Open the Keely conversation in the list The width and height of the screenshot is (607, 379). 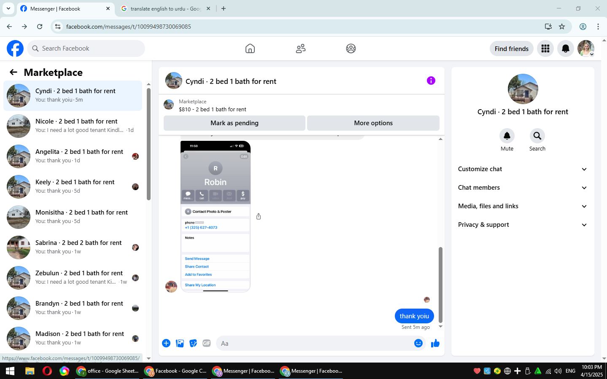pyautogui.click(x=73, y=187)
